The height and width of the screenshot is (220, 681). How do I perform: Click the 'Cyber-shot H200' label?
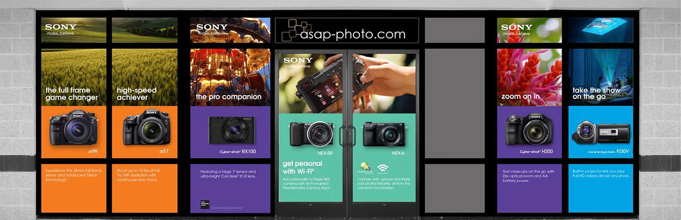536,151
